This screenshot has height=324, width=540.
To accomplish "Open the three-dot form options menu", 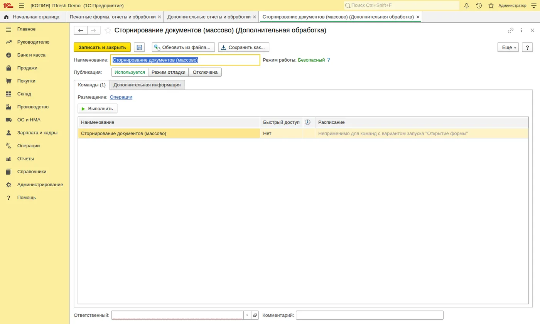I will (x=521, y=30).
